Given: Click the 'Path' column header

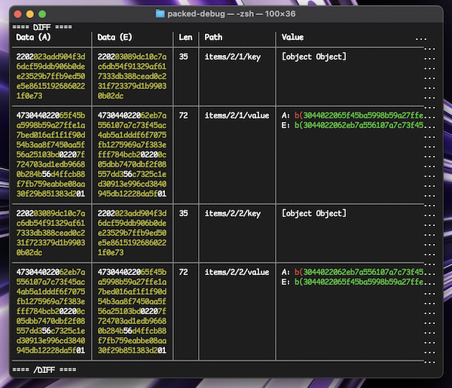Looking at the screenshot, I should coord(213,37).
